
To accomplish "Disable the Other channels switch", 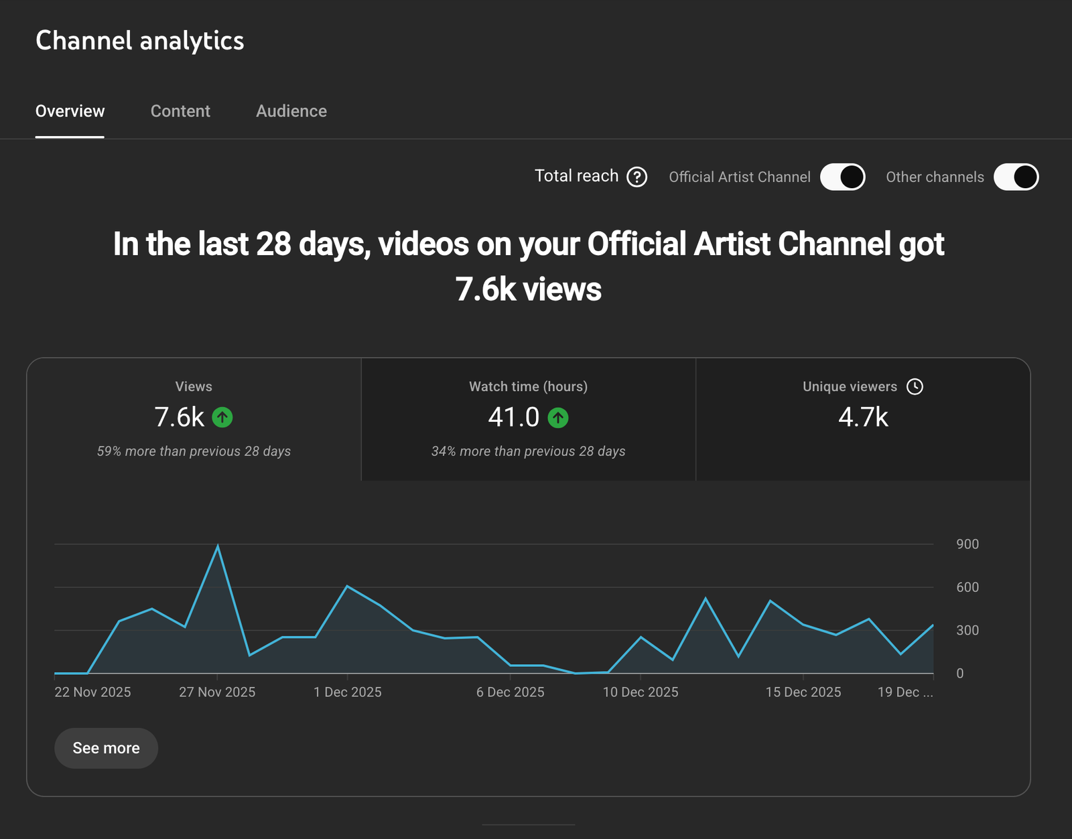I will click(x=1016, y=177).
